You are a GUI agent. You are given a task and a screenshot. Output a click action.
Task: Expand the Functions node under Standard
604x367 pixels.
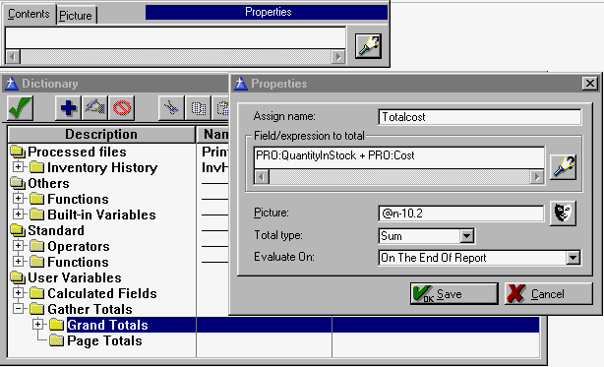(x=18, y=262)
